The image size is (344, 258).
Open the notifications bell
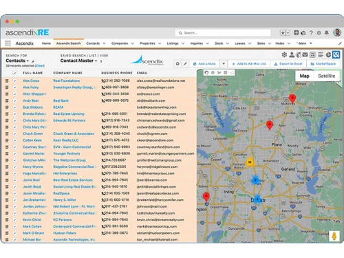[327, 33]
